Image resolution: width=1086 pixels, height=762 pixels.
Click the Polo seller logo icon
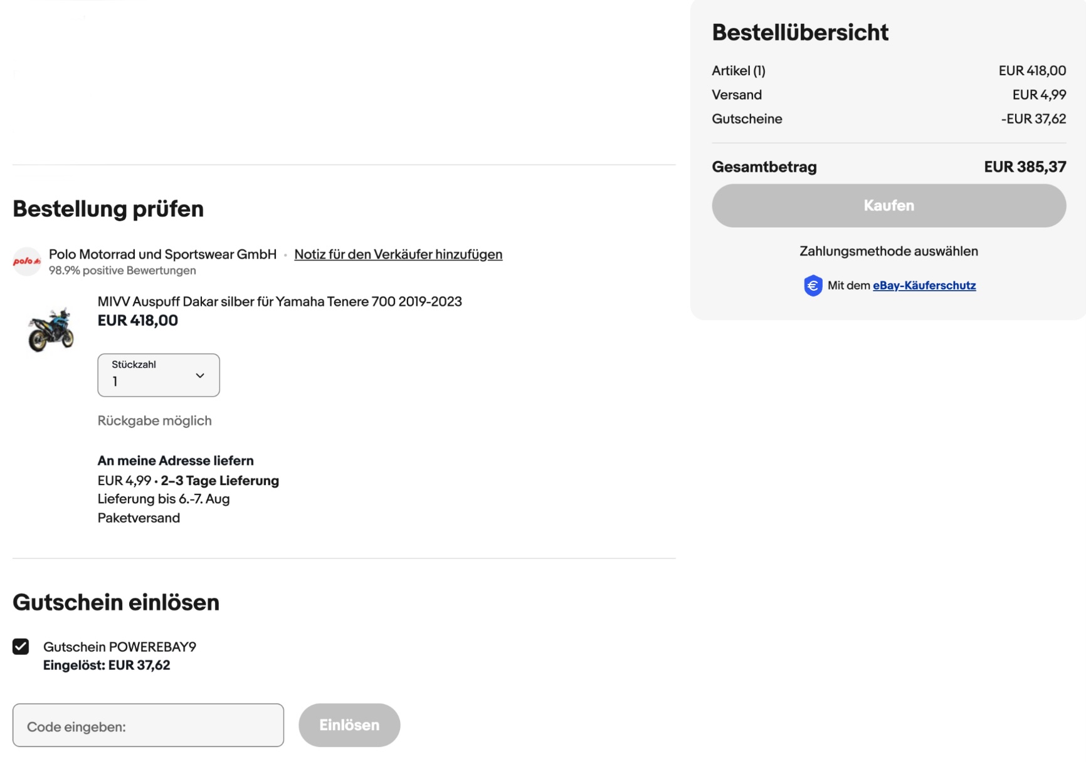tap(27, 261)
